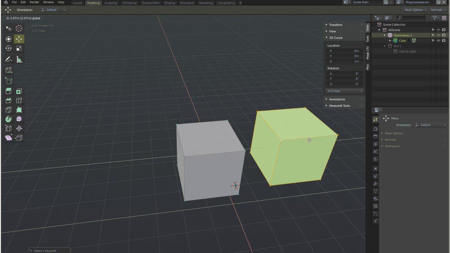Open the Blender logo menu

click(x=6, y=2)
